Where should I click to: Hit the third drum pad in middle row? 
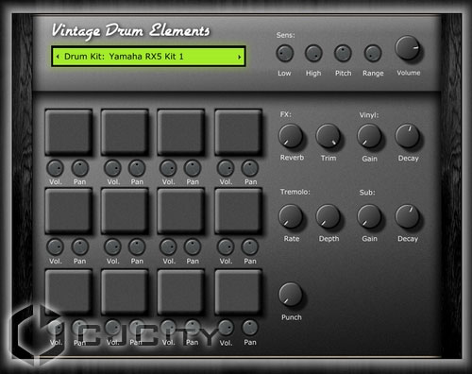coord(181,212)
